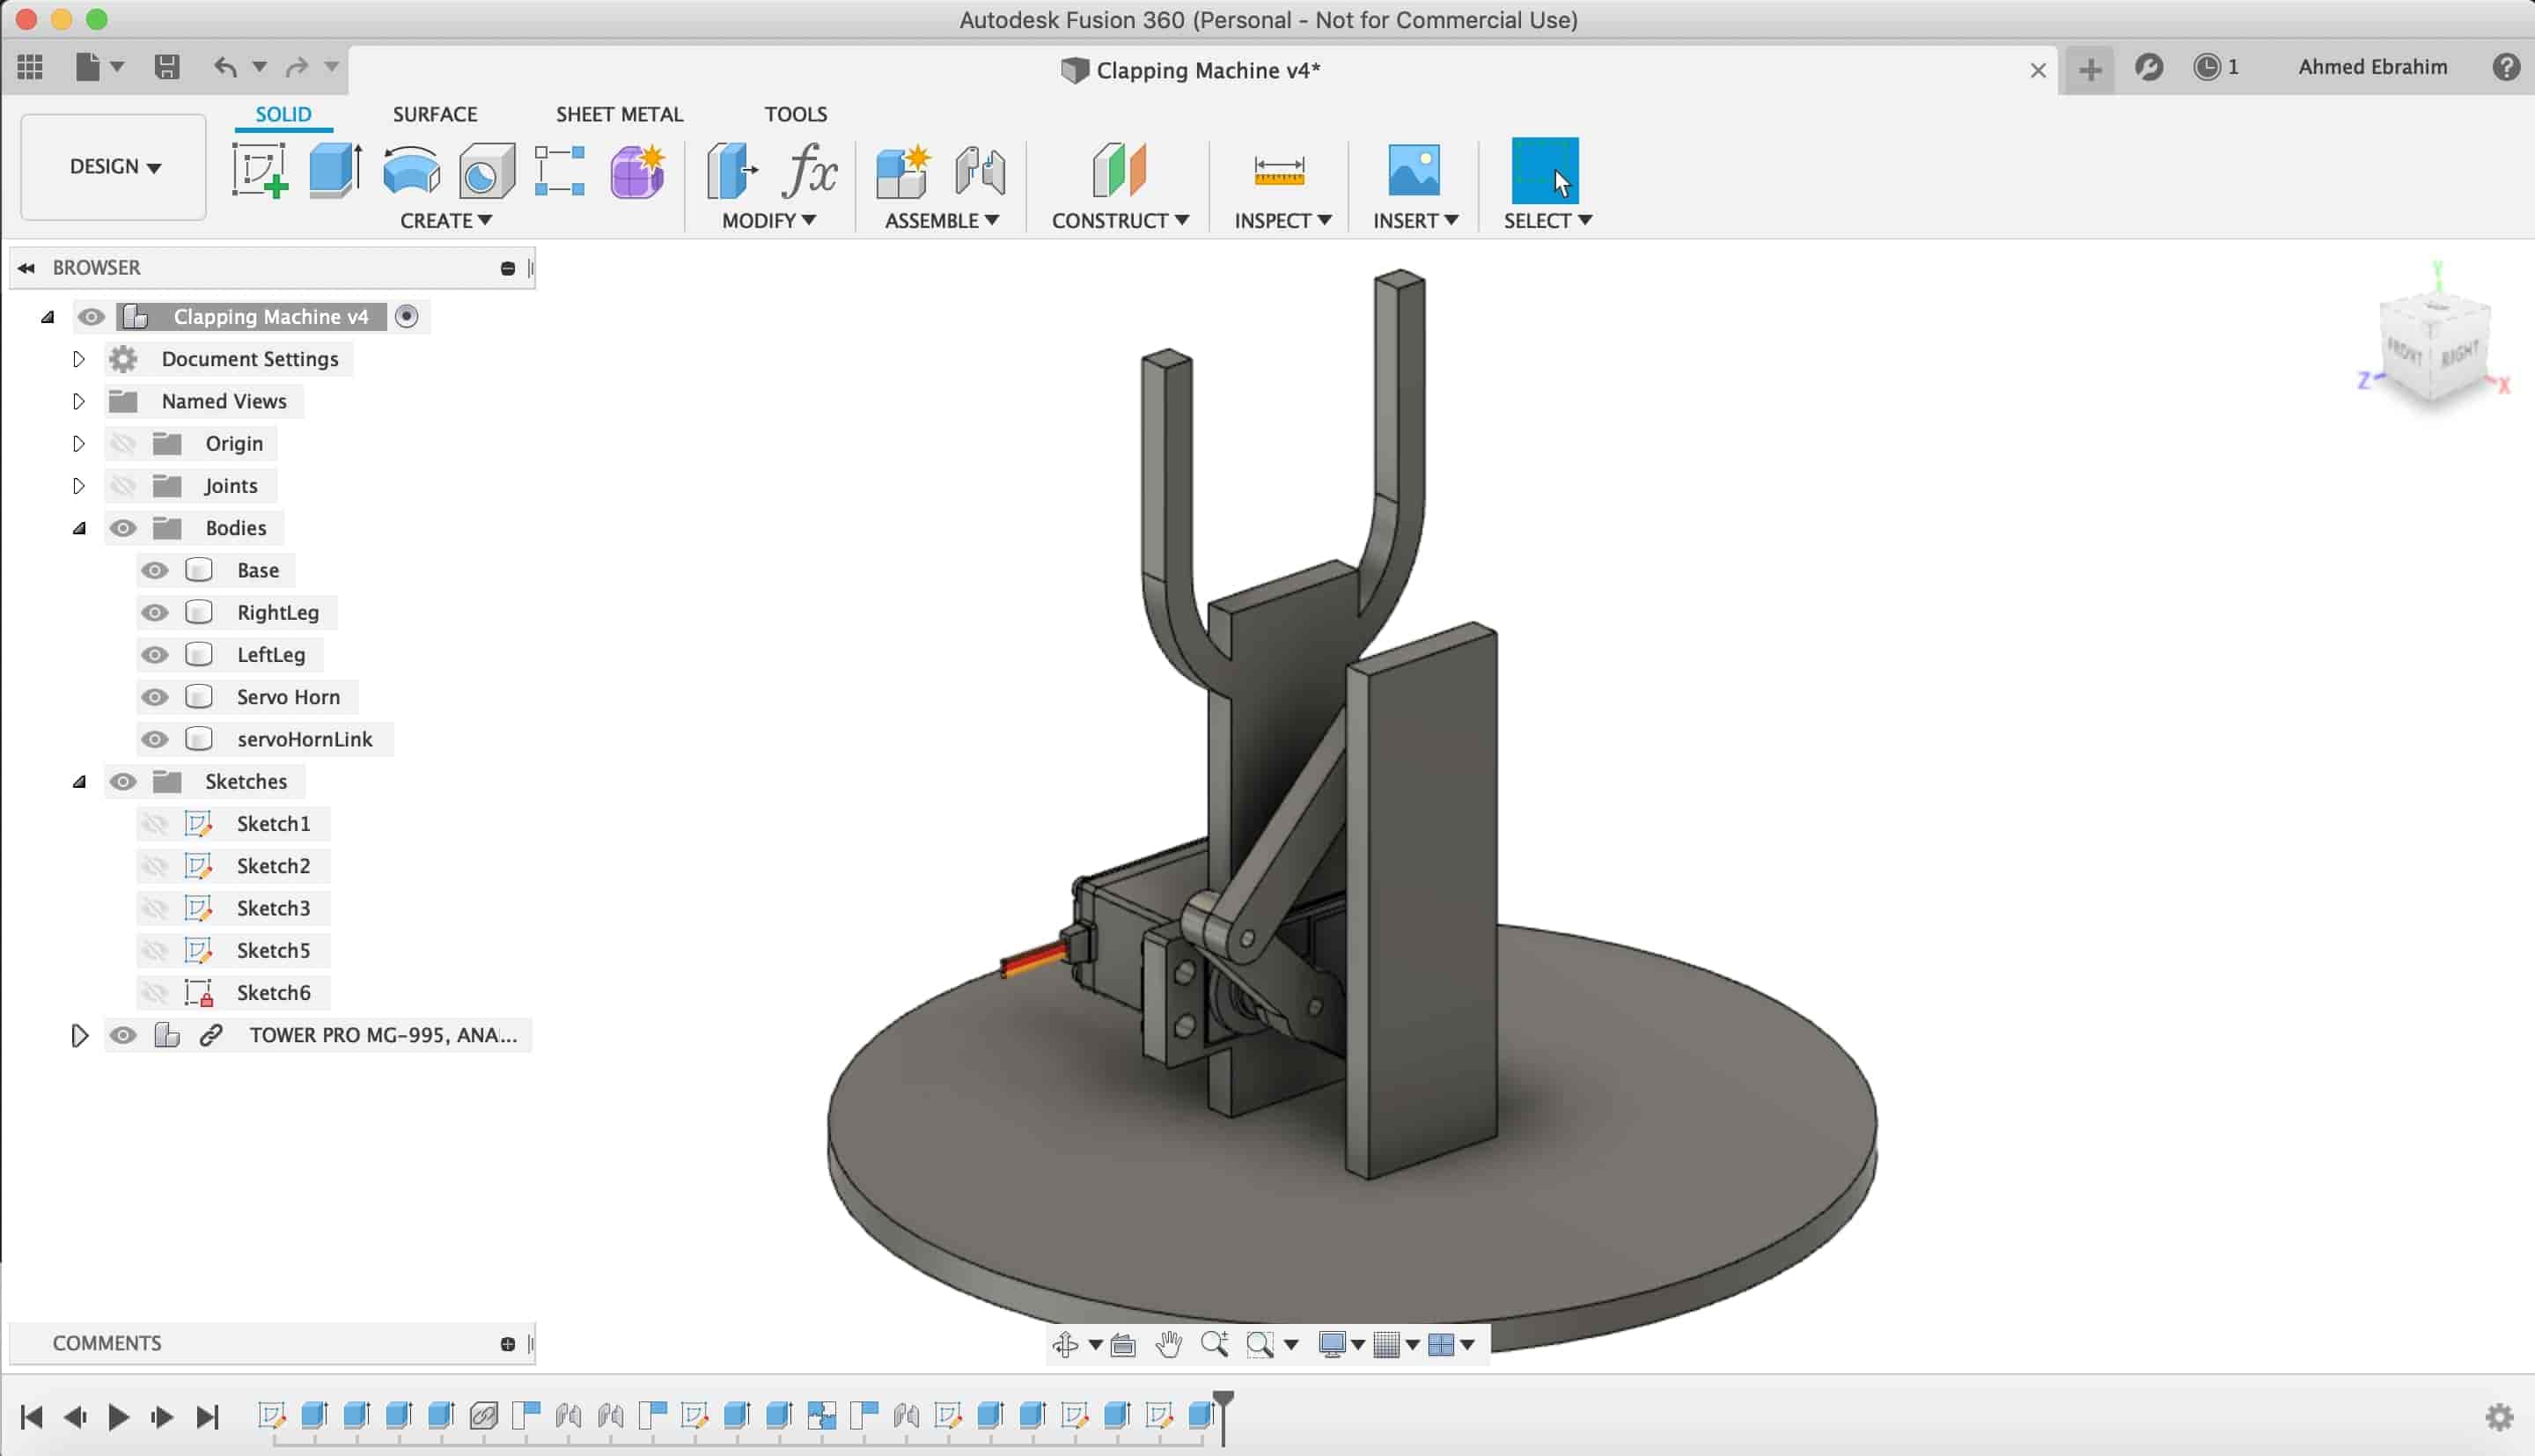Viewport: 2535px width, 1456px height.
Task: Collapse the Sketches folder
Action: (79, 782)
